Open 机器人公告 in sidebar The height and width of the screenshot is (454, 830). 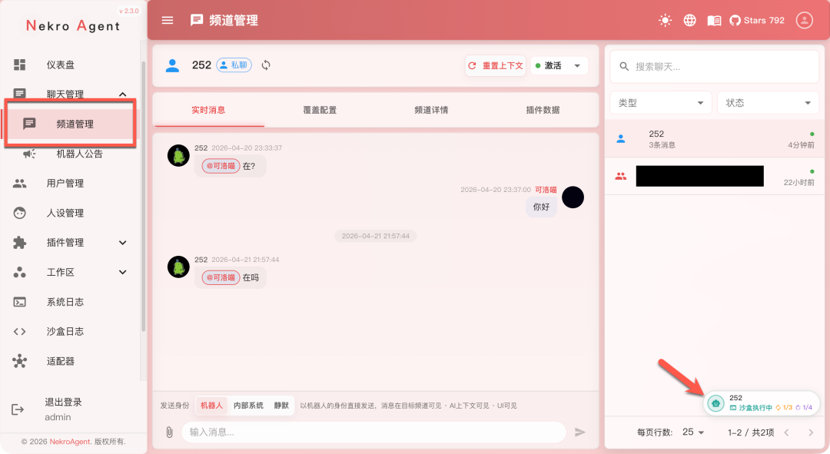pyautogui.click(x=70, y=154)
